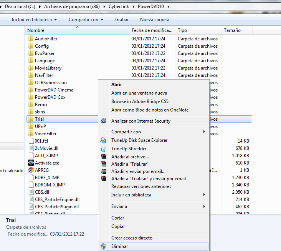Click the NavFilter folder icon
The height and width of the screenshot is (251, 281).
(31, 75)
